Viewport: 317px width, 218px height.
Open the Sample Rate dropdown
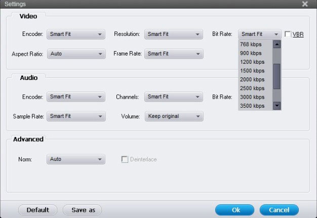(x=76, y=116)
